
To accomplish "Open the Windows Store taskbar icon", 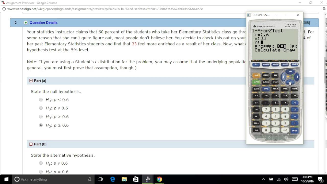I will 136,179.
